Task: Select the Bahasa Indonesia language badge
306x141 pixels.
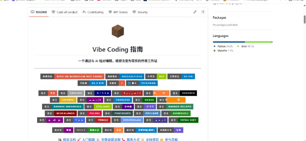Action: tap(63, 107)
